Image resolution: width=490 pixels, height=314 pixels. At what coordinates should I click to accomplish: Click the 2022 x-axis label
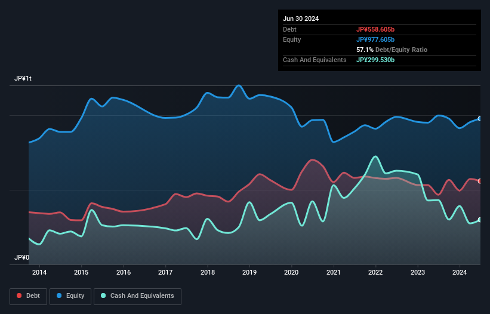(375, 272)
